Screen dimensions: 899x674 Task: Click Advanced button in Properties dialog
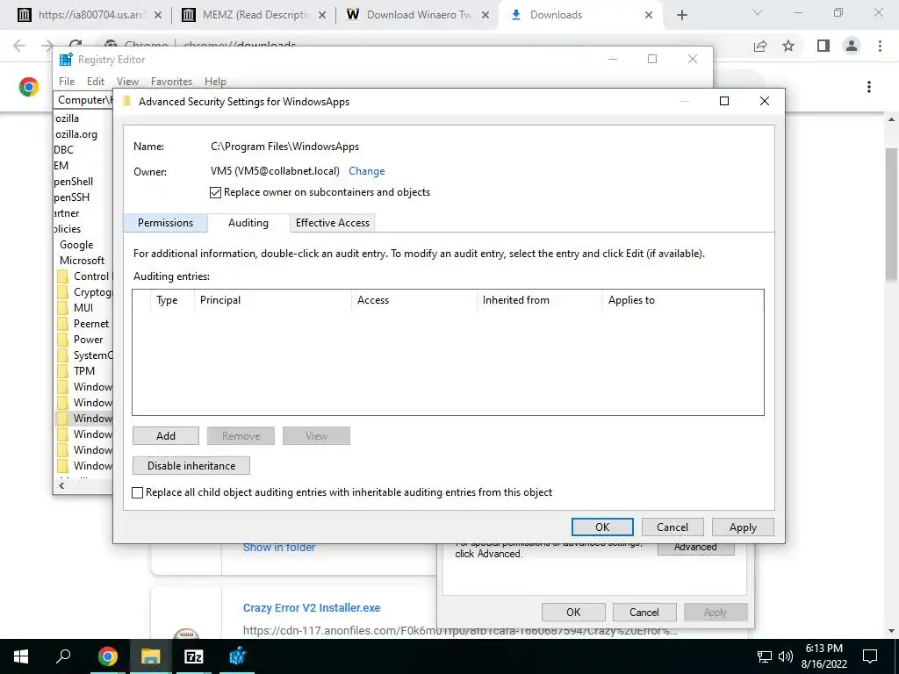coord(695,548)
